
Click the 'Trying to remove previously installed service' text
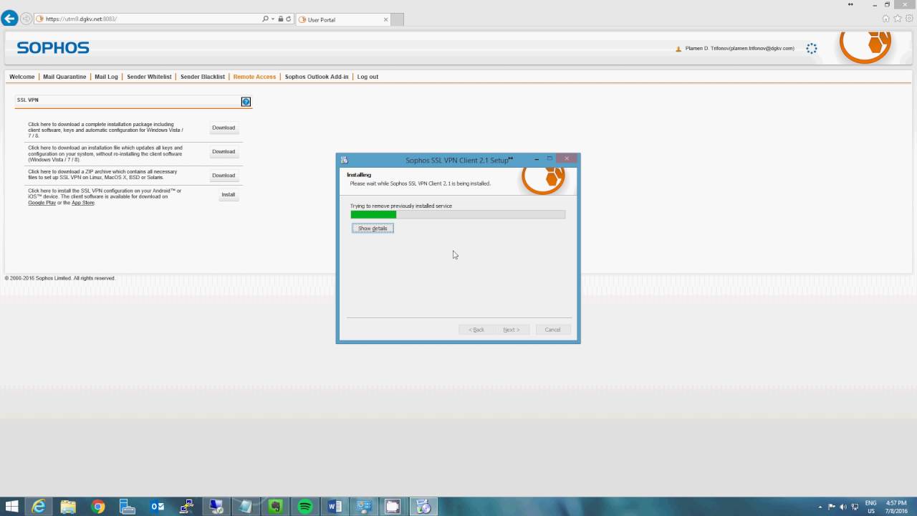point(401,206)
